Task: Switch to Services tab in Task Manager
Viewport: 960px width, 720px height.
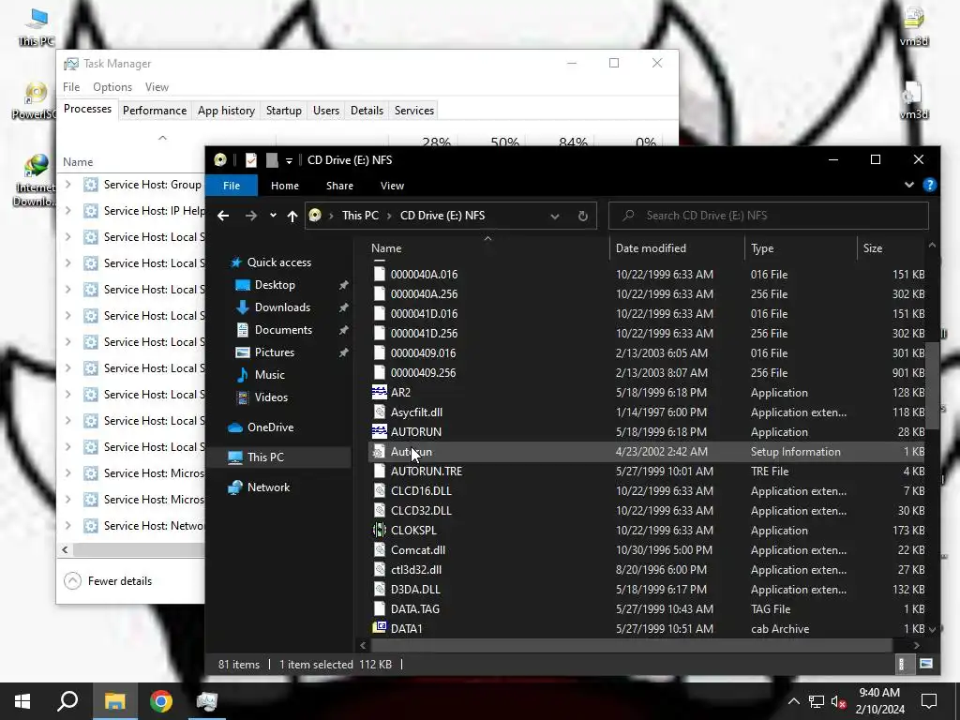Action: pyautogui.click(x=413, y=111)
